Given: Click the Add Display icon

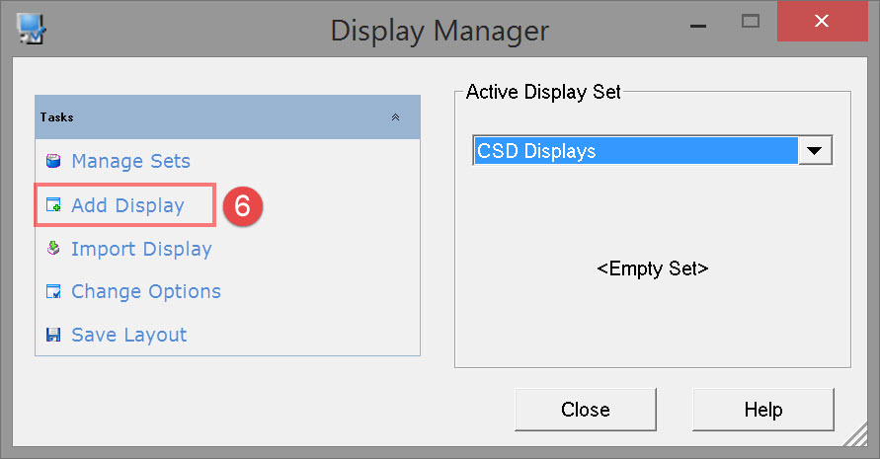Looking at the screenshot, I should pos(53,206).
